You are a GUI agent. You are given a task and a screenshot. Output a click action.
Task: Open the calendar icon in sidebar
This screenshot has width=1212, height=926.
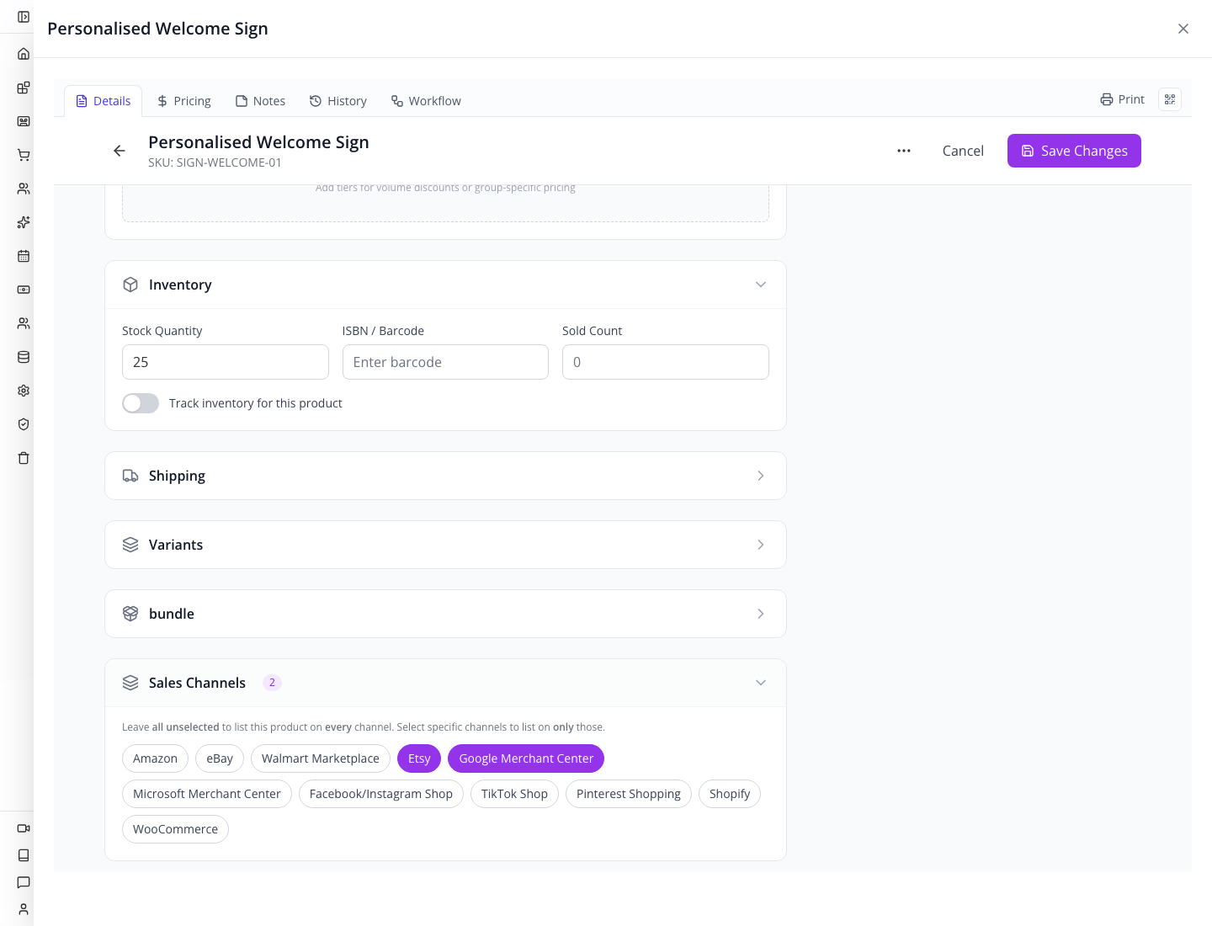pyautogui.click(x=24, y=256)
